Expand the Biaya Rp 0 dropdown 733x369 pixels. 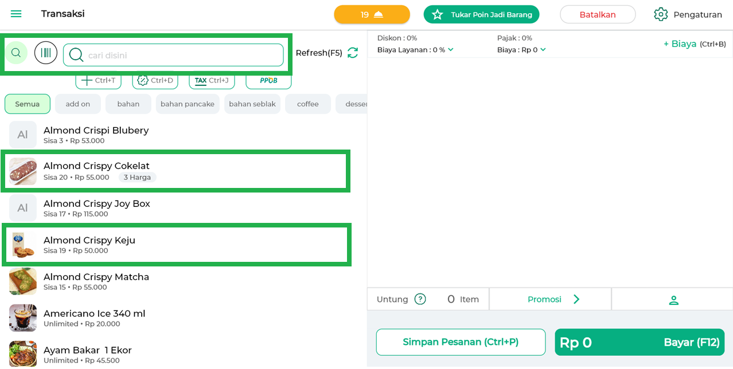tap(543, 50)
